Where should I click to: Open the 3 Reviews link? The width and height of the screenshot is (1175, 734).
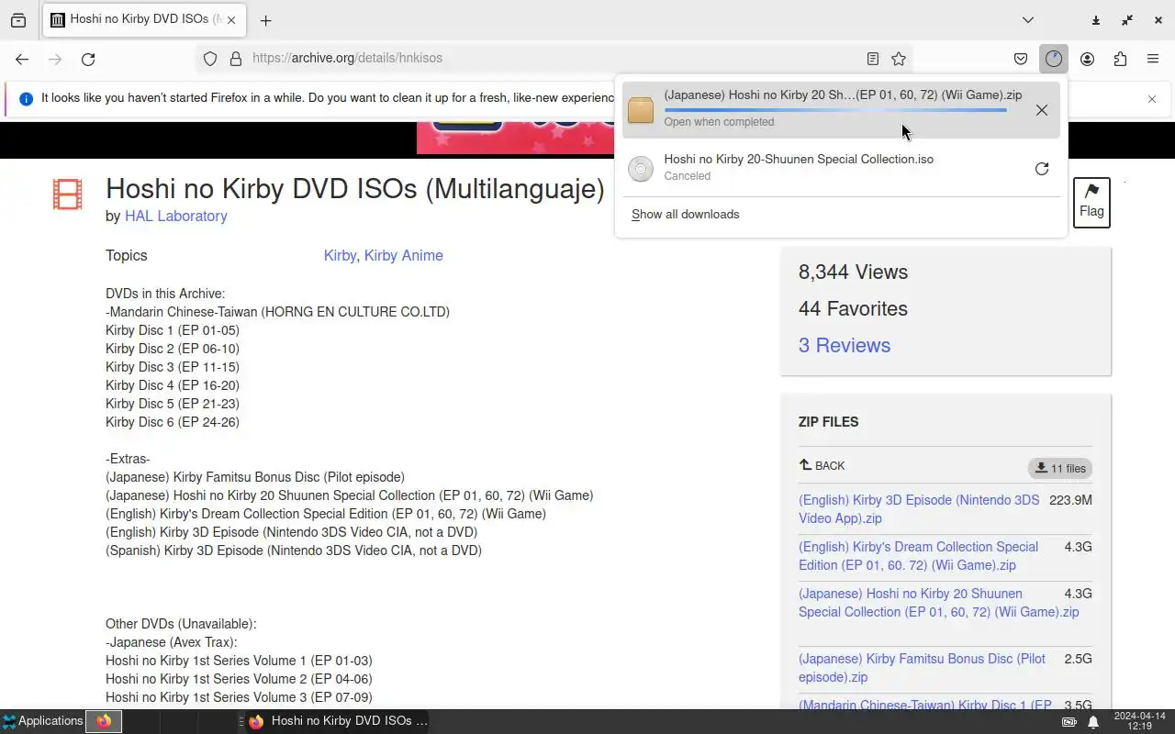(x=845, y=345)
